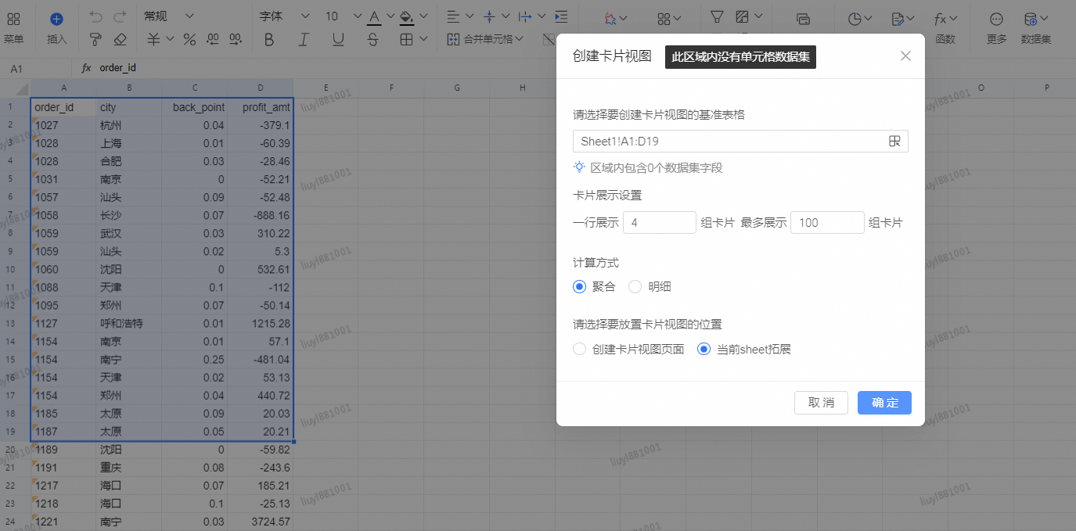Open the 字体 font family dropdown
This screenshot has width=1076, height=531.
(285, 16)
